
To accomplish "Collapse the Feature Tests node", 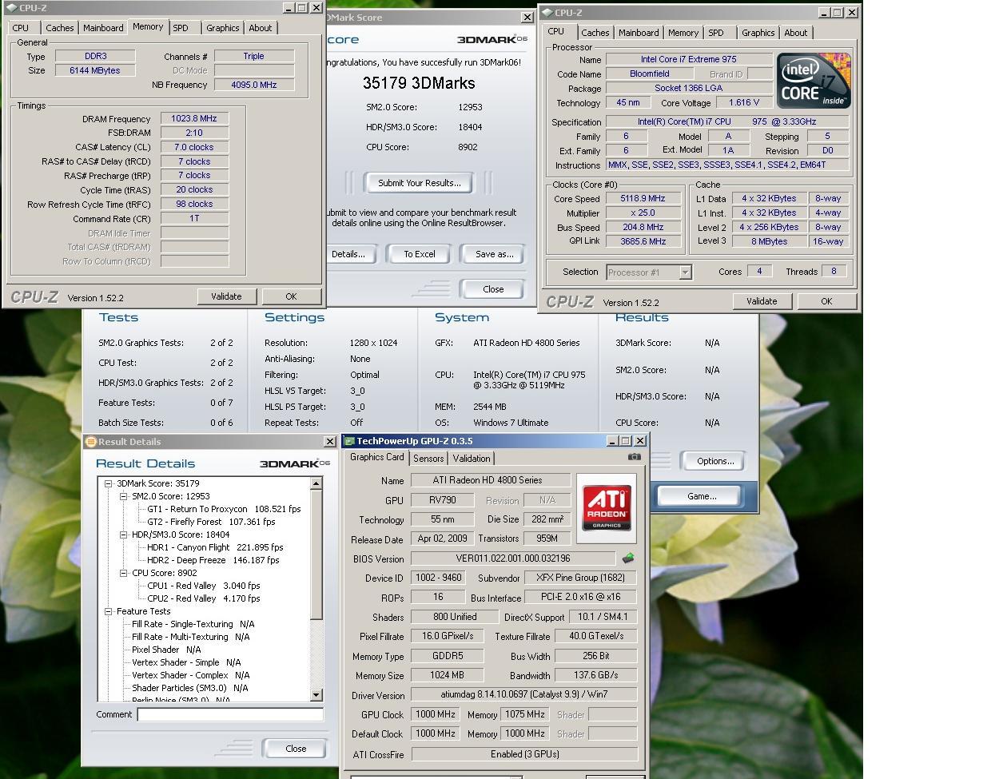I will pyautogui.click(x=109, y=611).
